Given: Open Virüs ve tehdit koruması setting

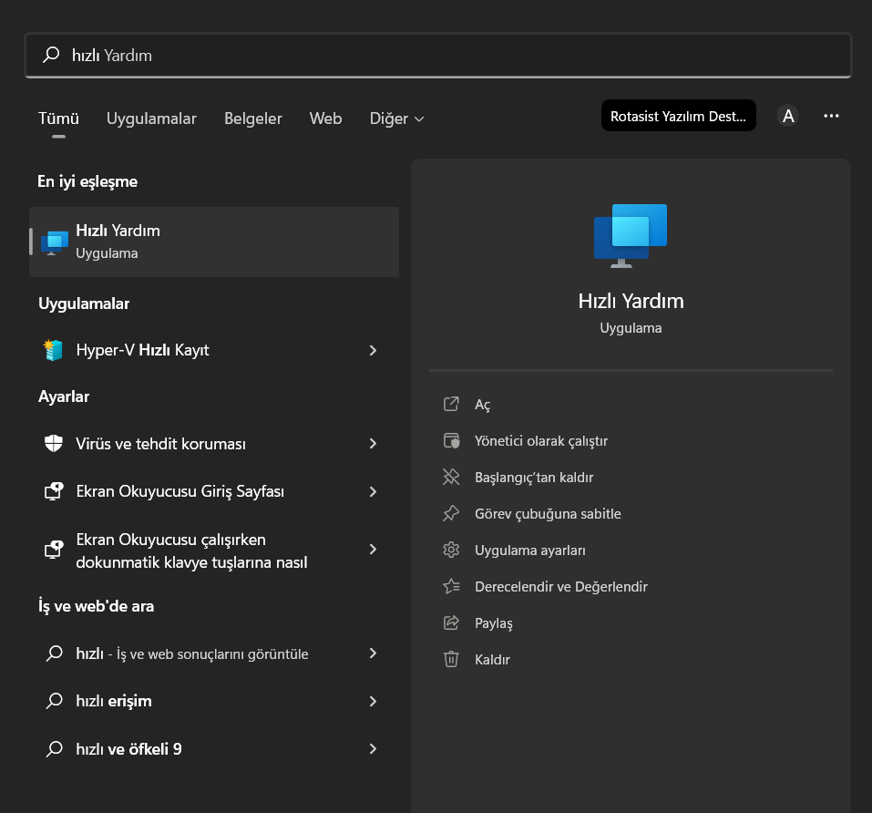Looking at the screenshot, I should pyautogui.click(x=214, y=444).
